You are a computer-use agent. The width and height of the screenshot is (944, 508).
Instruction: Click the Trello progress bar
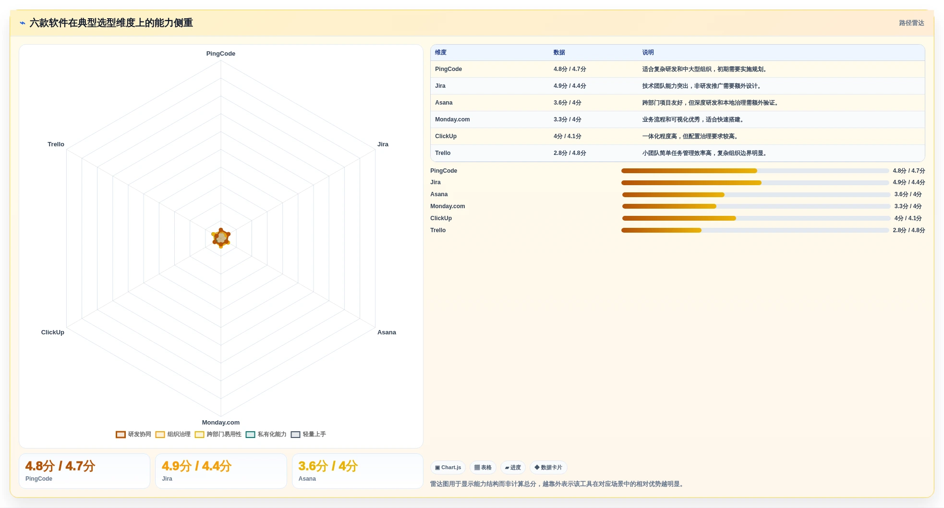755,230
